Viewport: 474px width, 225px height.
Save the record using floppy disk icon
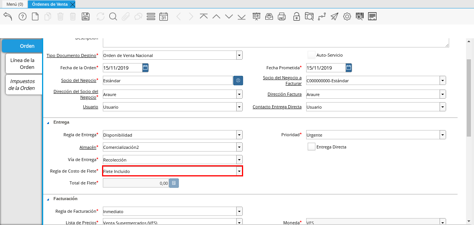tap(86, 16)
